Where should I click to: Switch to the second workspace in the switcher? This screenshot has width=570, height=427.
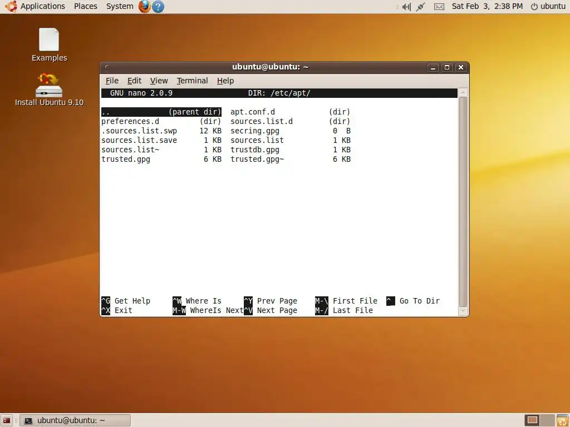click(x=547, y=420)
